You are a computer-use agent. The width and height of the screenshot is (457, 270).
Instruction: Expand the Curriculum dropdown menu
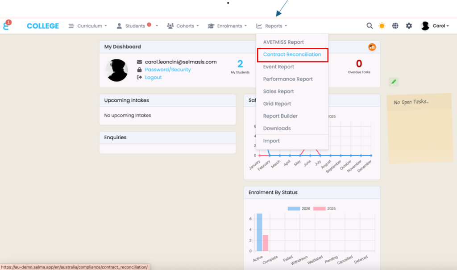pyautogui.click(x=88, y=26)
